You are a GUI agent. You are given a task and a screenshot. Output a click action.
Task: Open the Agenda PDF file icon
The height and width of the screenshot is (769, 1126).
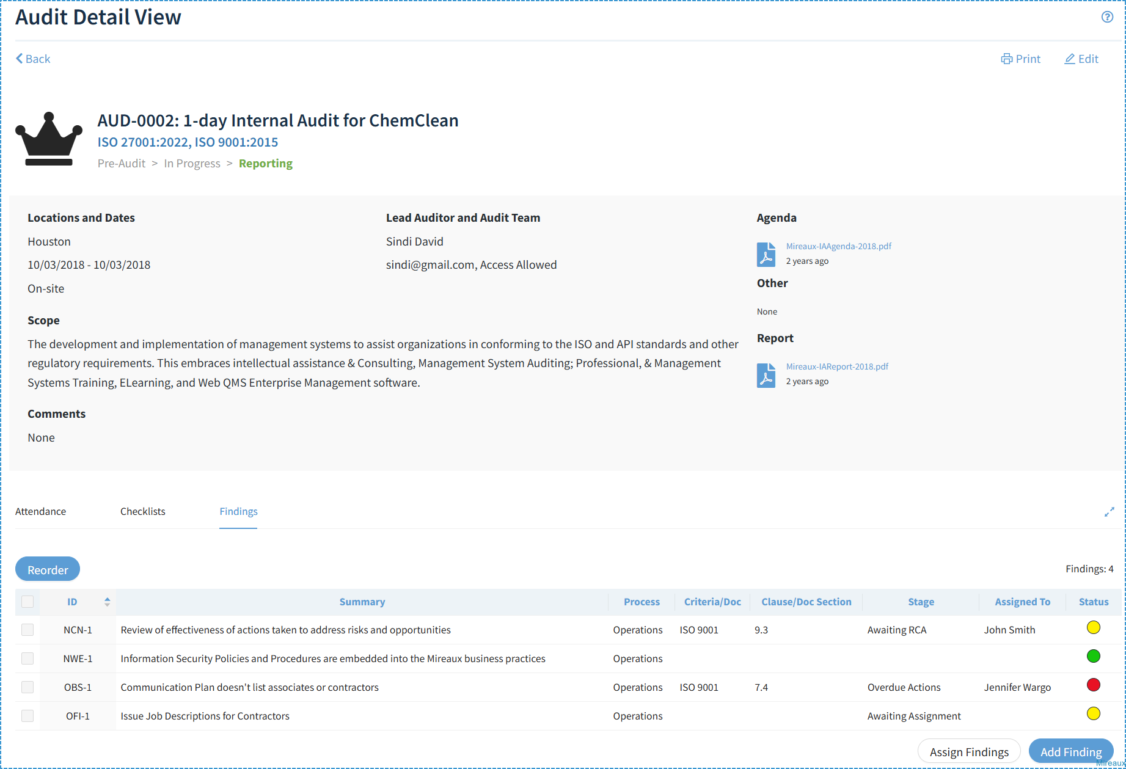[766, 254]
